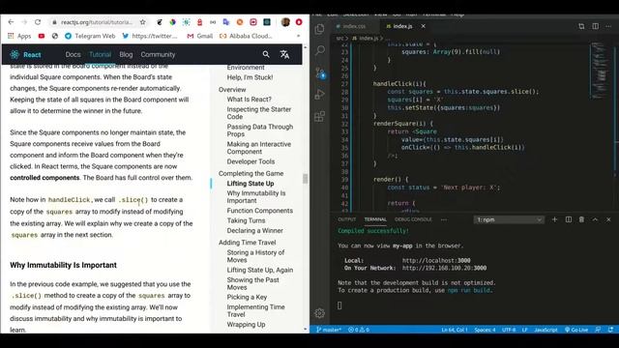Open the Apps bookmark shortcut
Image resolution: width=619 pixels, height=348 pixels.
point(19,36)
